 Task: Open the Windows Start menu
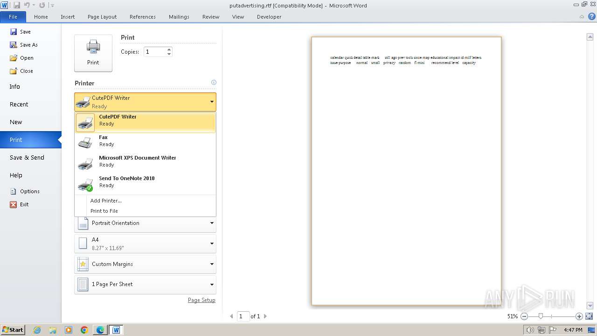(13, 330)
